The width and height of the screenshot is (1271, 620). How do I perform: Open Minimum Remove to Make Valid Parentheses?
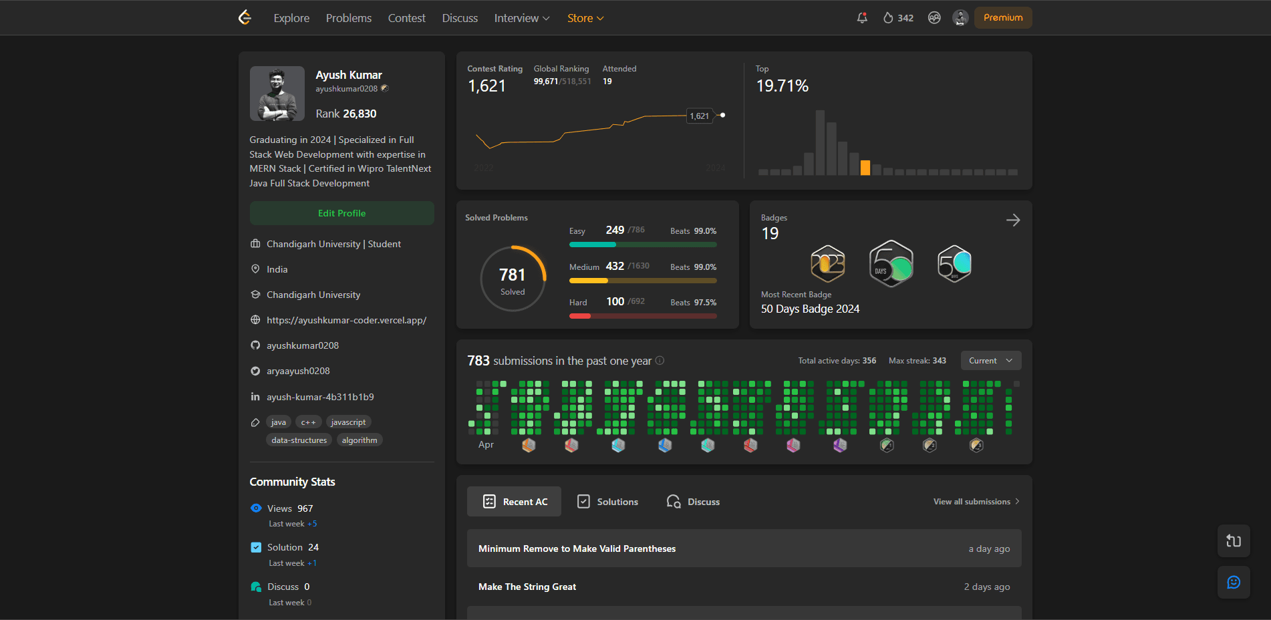coord(577,549)
